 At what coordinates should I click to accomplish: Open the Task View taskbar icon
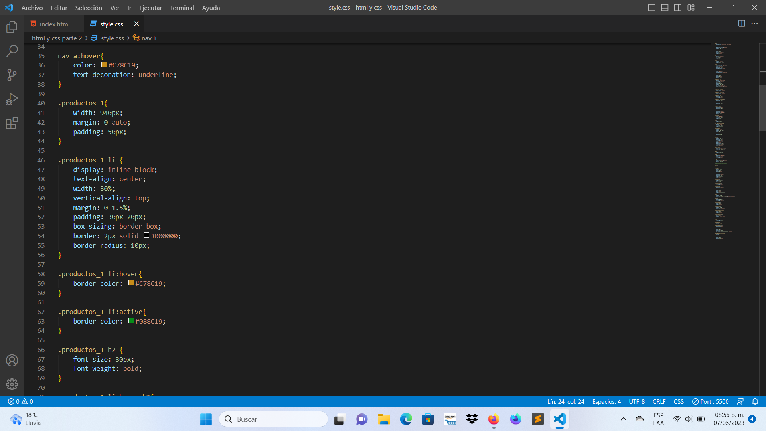[x=340, y=419]
